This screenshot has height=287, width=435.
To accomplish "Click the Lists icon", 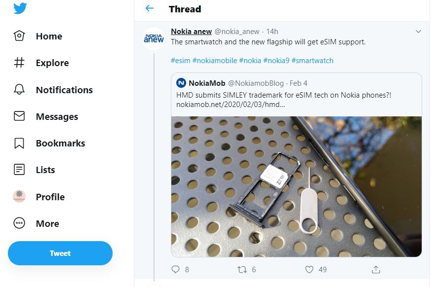I will (19, 170).
